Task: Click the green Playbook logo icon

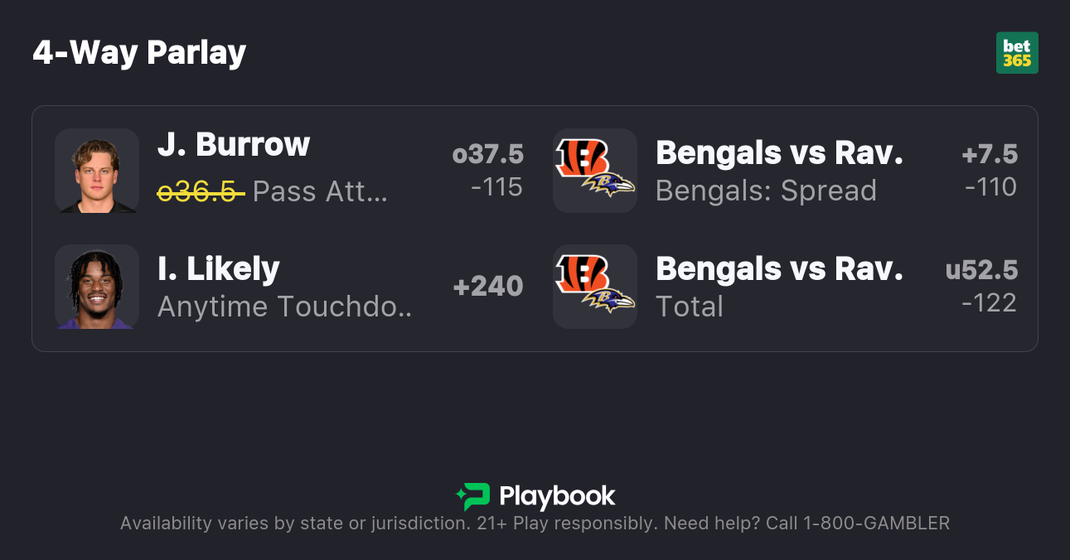Action: point(473,496)
